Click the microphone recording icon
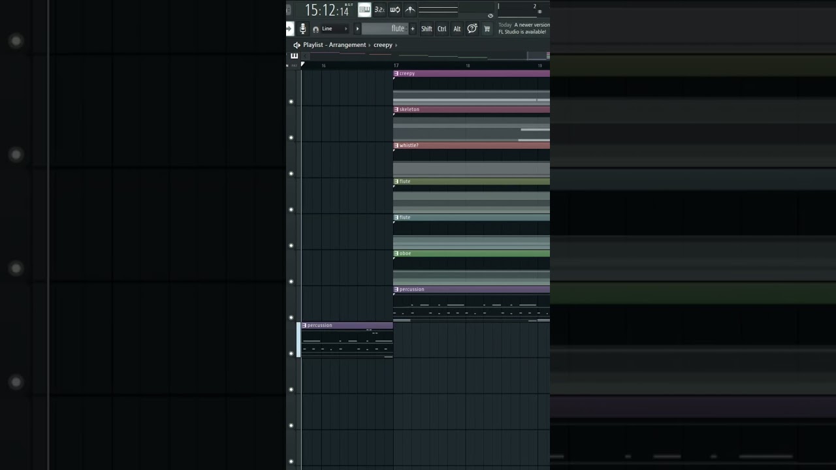The width and height of the screenshot is (836, 470). pyautogui.click(x=302, y=29)
